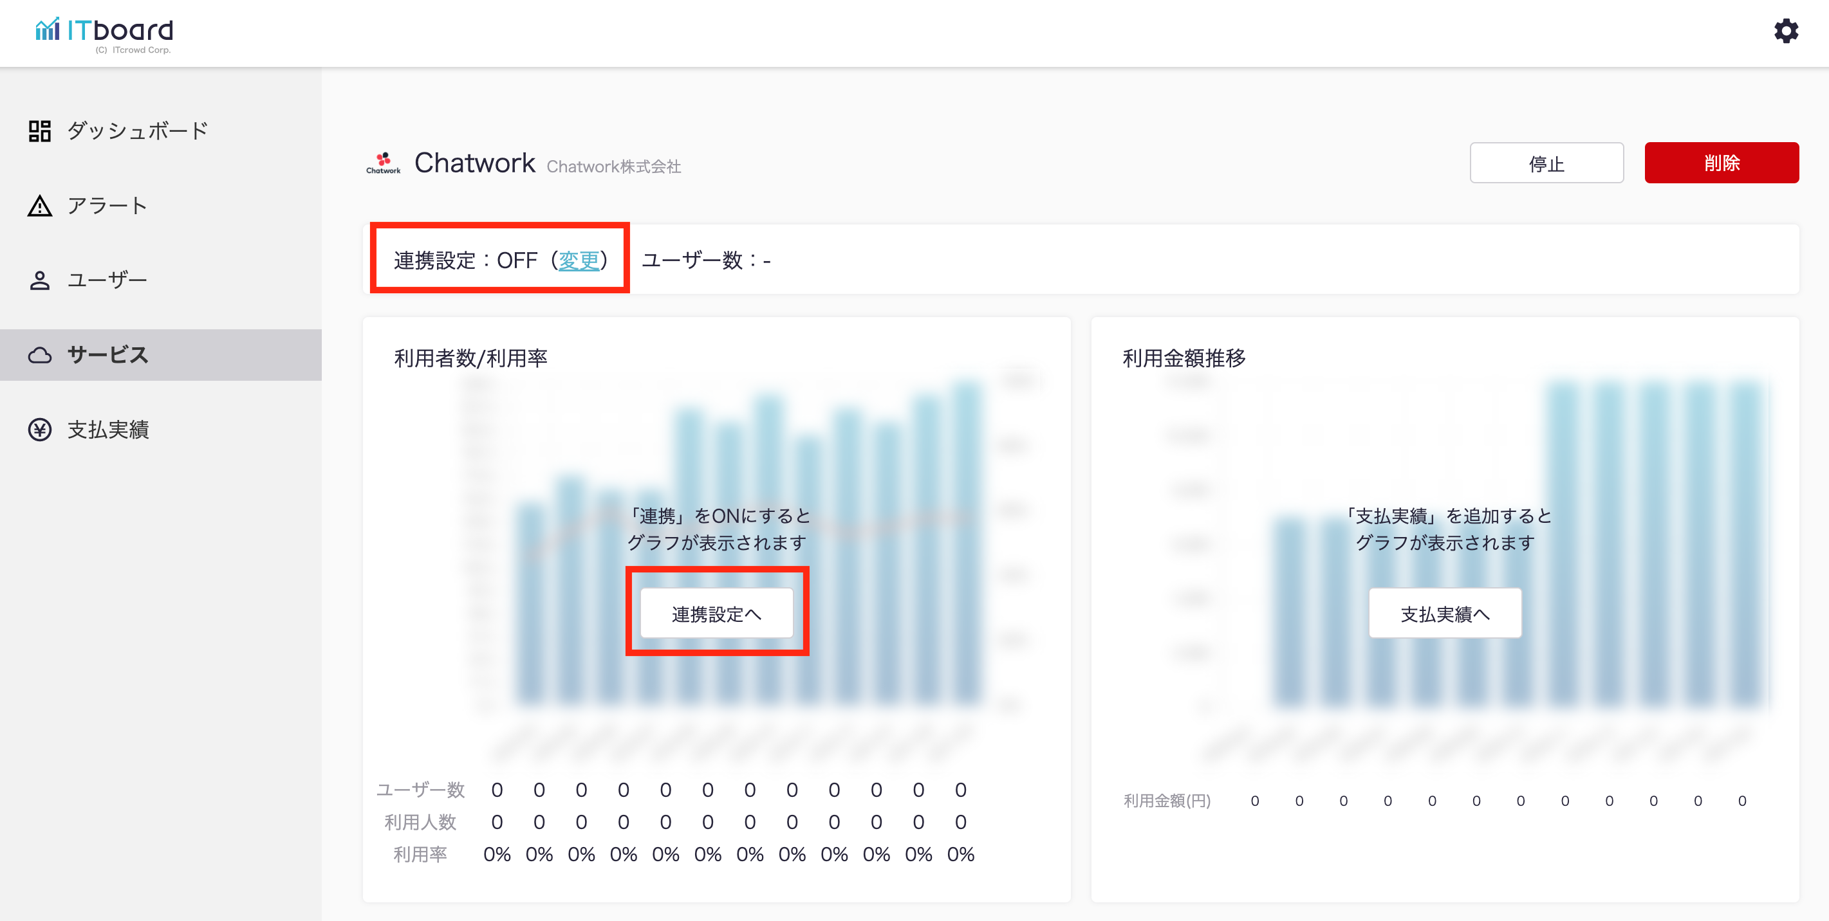Open 支払実績 sidebar entry

coord(108,430)
